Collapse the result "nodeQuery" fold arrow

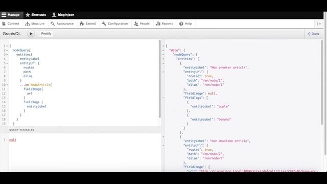163,55
